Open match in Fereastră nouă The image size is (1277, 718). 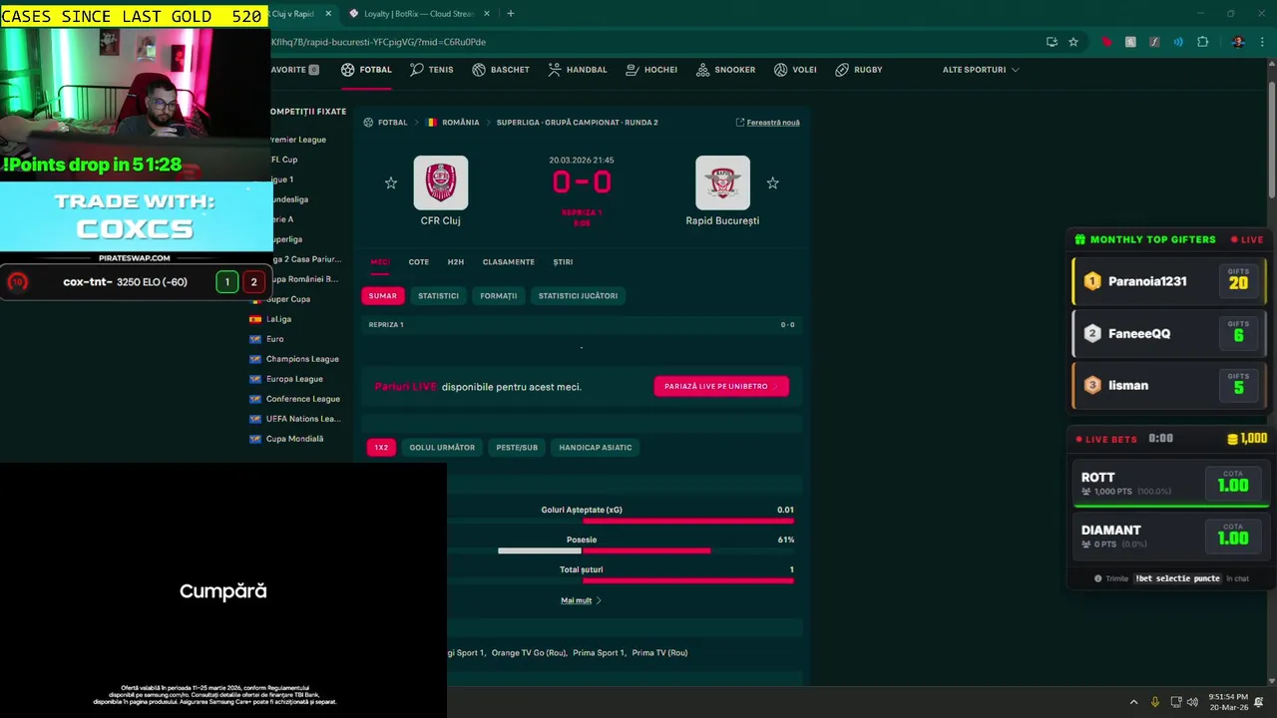pyautogui.click(x=767, y=123)
